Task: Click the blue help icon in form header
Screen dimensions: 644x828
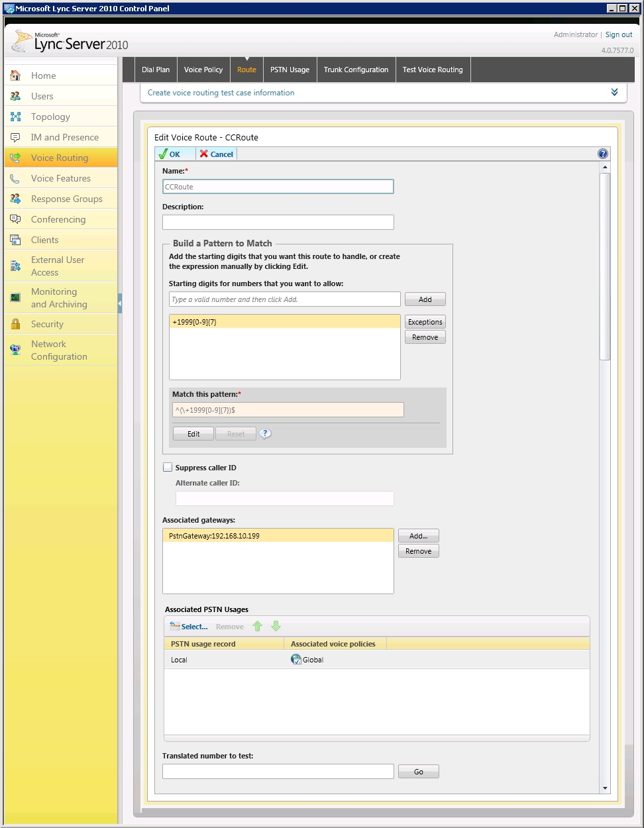Action: tap(602, 154)
